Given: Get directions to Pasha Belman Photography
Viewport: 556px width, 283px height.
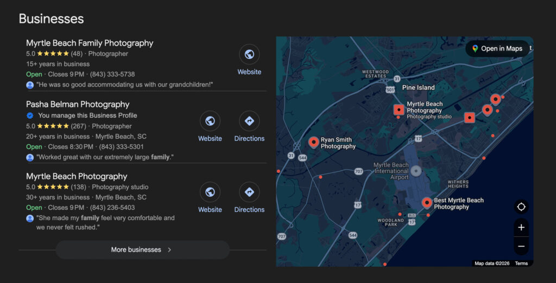Looking at the screenshot, I should coord(249,121).
